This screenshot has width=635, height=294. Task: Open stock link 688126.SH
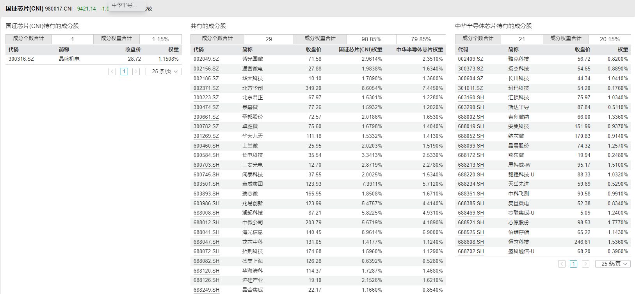coord(206,280)
